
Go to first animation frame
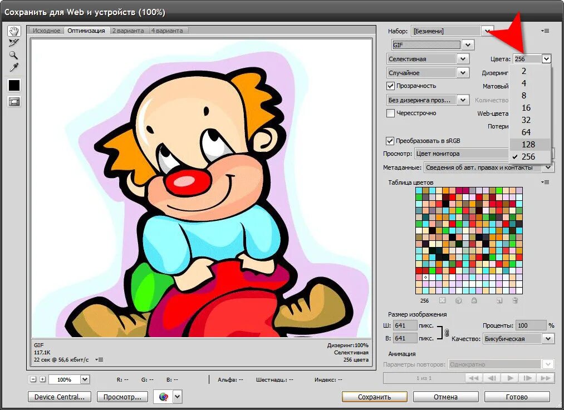coord(474,378)
